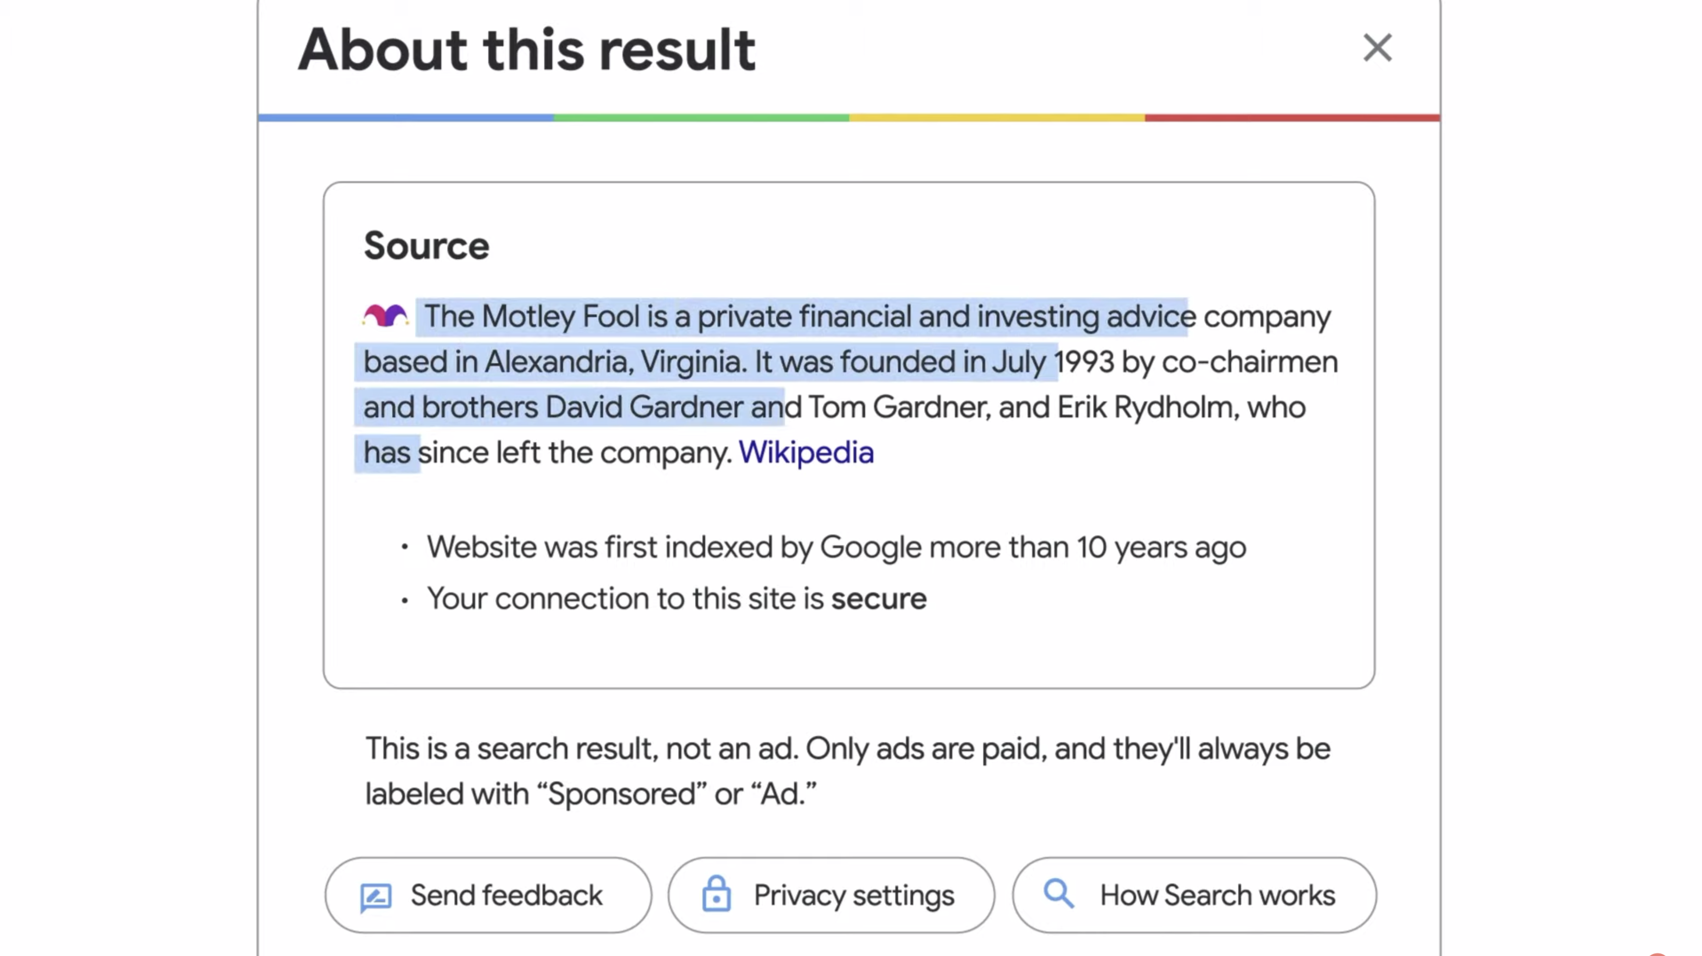This screenshot has height=956, width=1702.
Task: Click the yellow segment of the divider bar
Action: 997,118
